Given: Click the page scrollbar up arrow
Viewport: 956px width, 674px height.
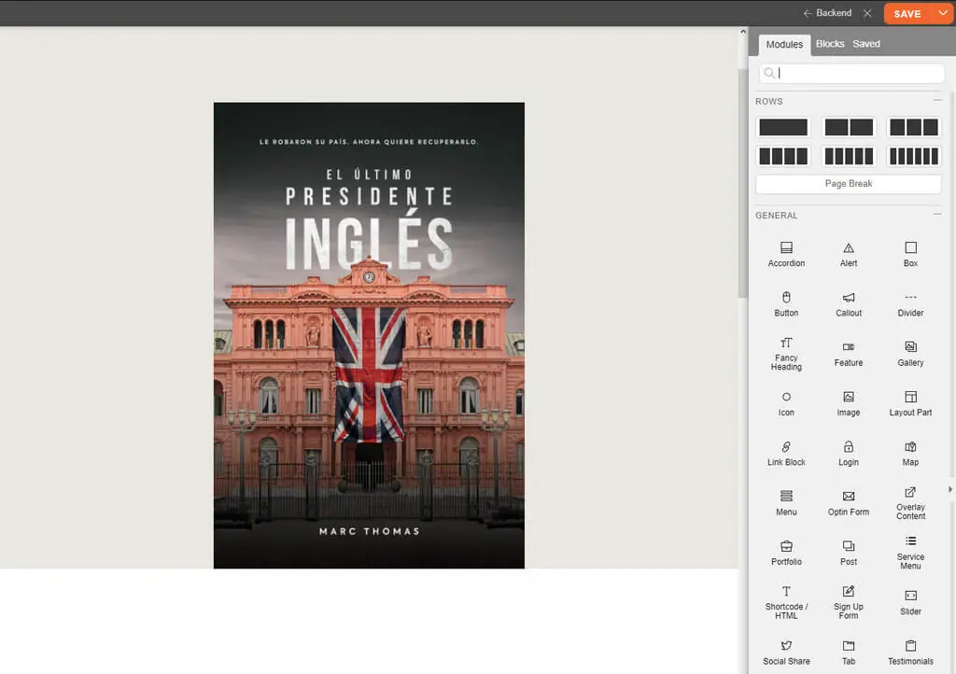Looking at the screenshot, I should pyautogui.click(x=742, y=32).
